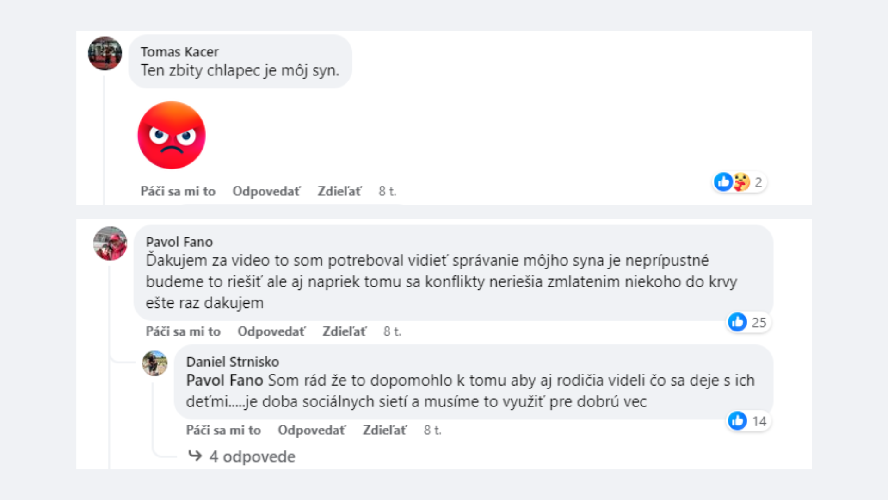This screenshot has height=500, width=888.
Task: Click the Pavol Fano mention in Daniel's reply
Action: click(224, 381)
